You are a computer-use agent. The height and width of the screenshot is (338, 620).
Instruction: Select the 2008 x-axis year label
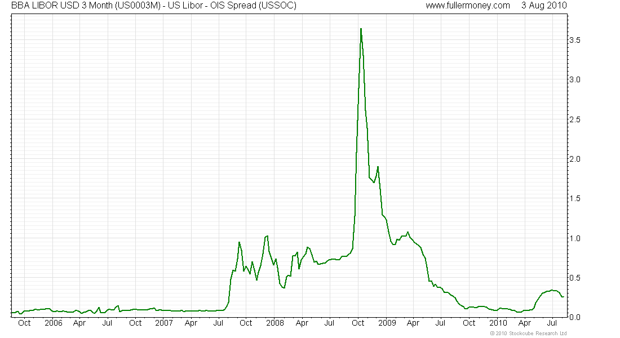pos(275,323)
